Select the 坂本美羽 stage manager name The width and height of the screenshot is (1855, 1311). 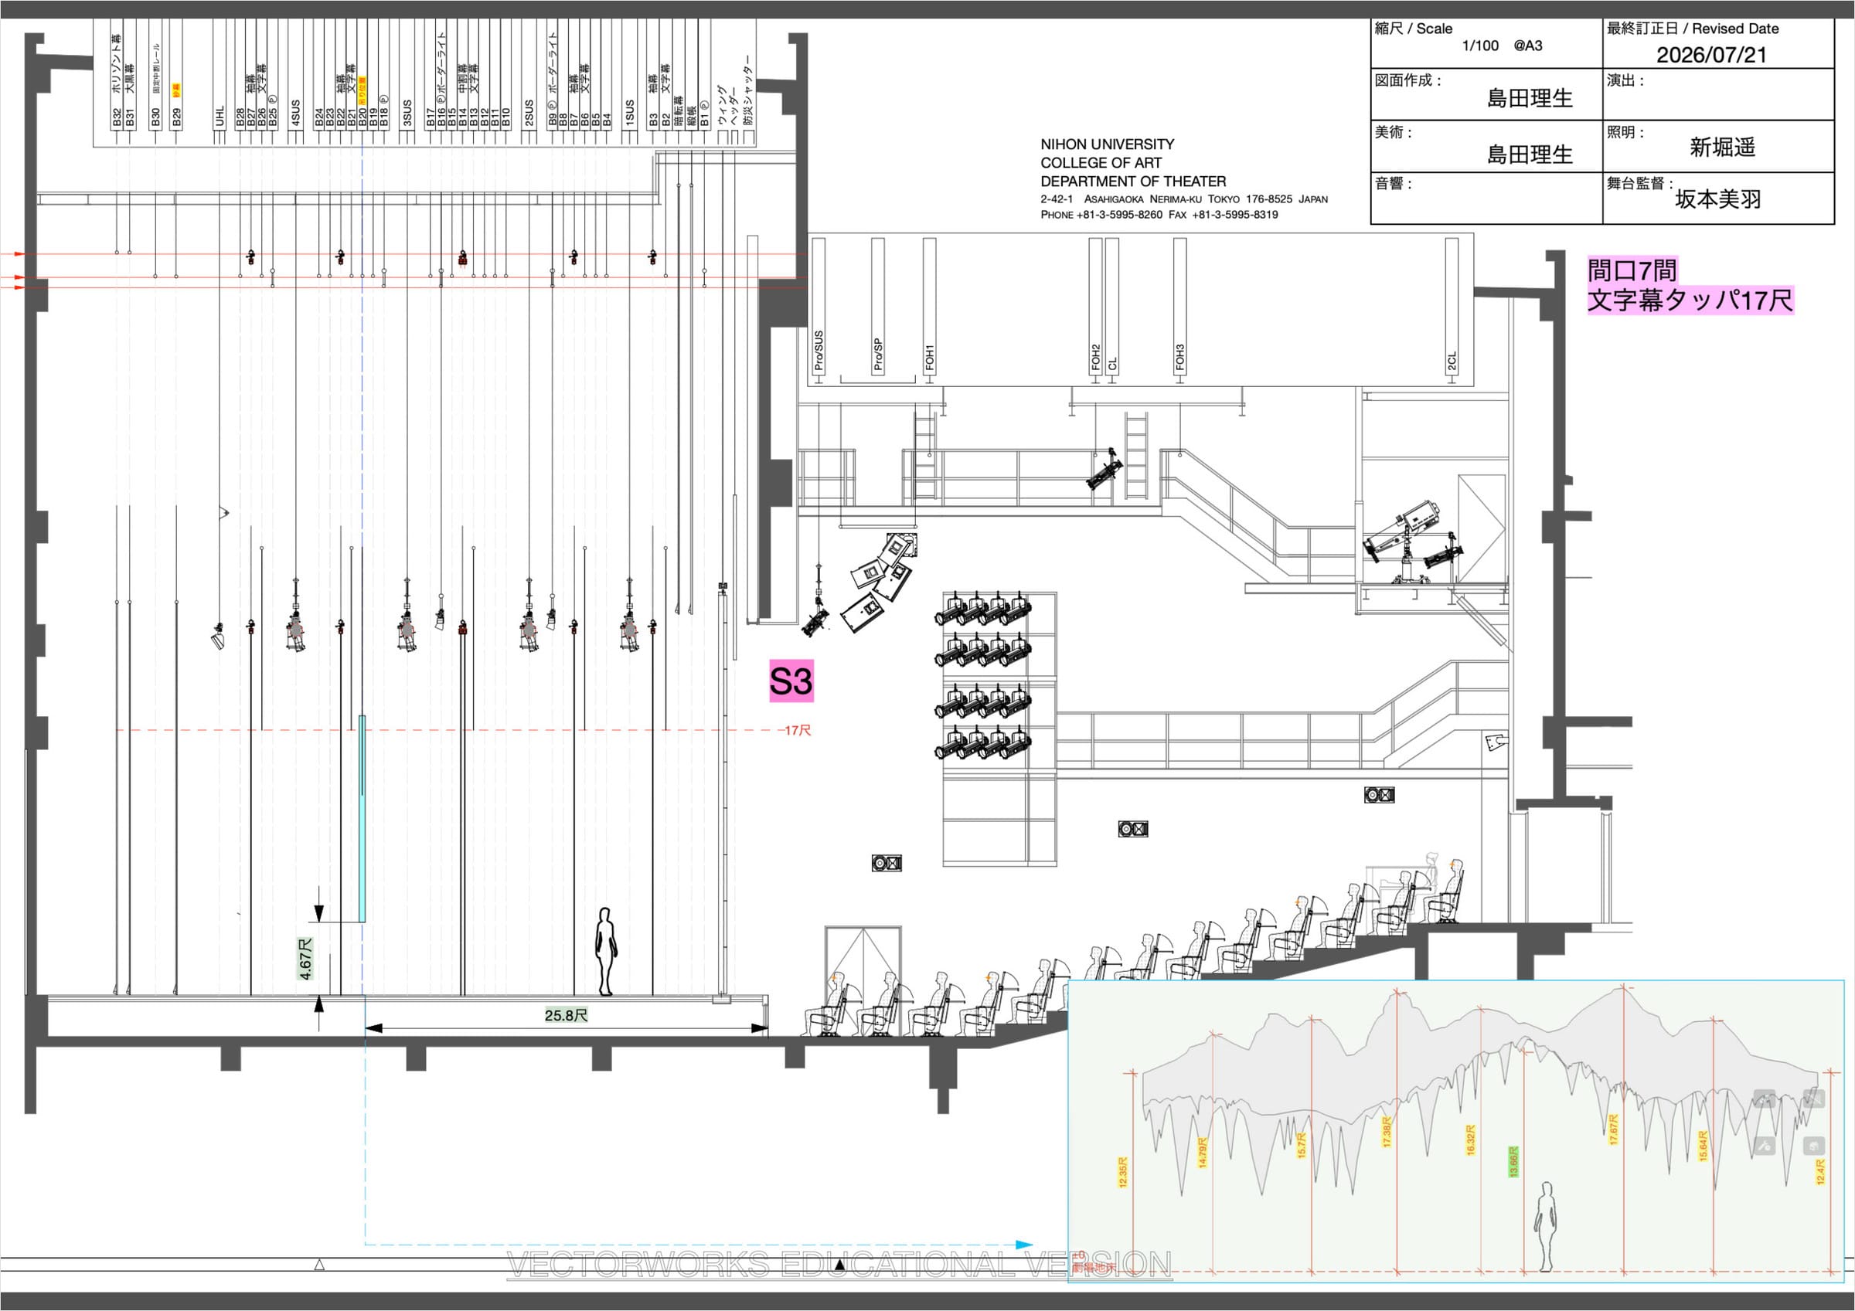click(x=1717, y=199)
